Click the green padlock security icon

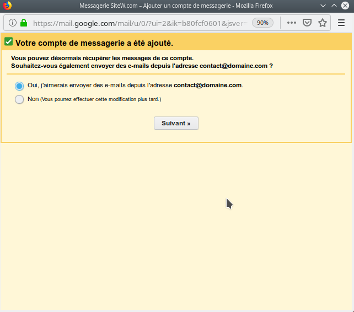(24, 23)
